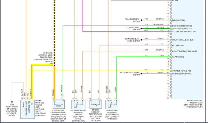The height and width of the screenshot is (123, 208).
Task: Select the PARK/NEUTRAL pin label
Action: 179,20
